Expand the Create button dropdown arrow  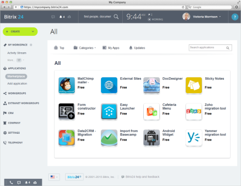[33, 31]
